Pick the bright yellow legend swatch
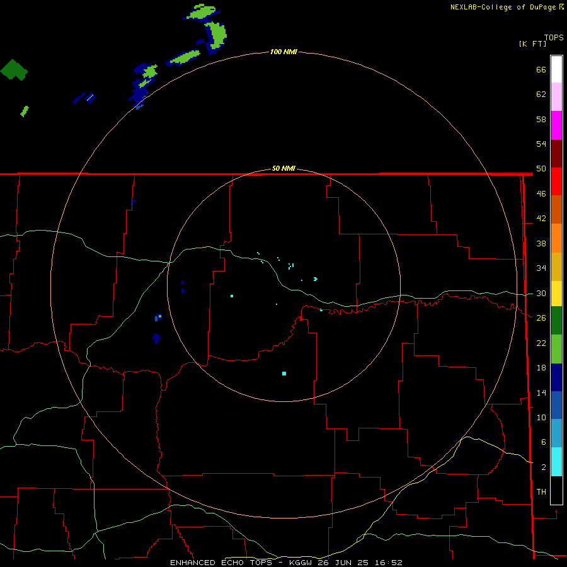The image size is (567, 567). coord(556,294)
